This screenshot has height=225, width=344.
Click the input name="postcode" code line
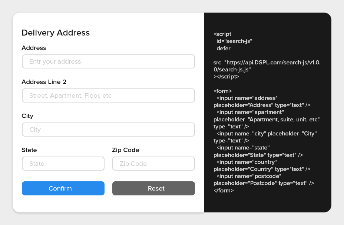tap(249, 176)
